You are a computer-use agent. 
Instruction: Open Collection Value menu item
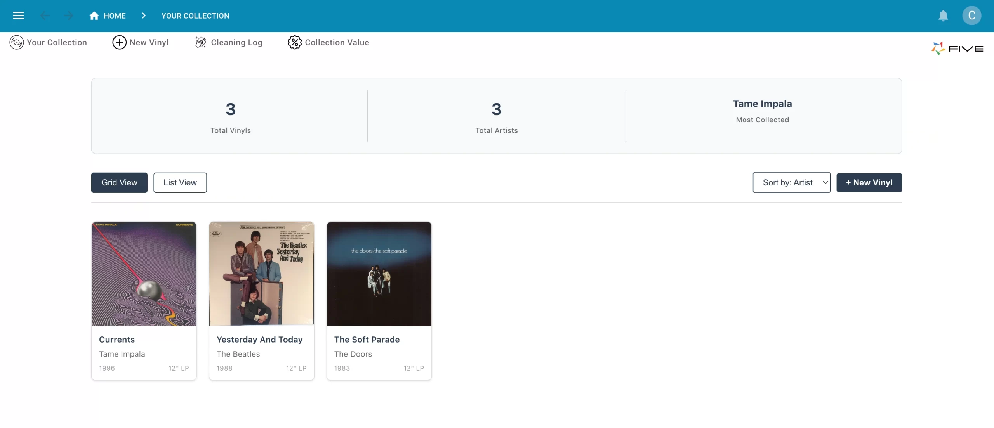click(337, 42)
